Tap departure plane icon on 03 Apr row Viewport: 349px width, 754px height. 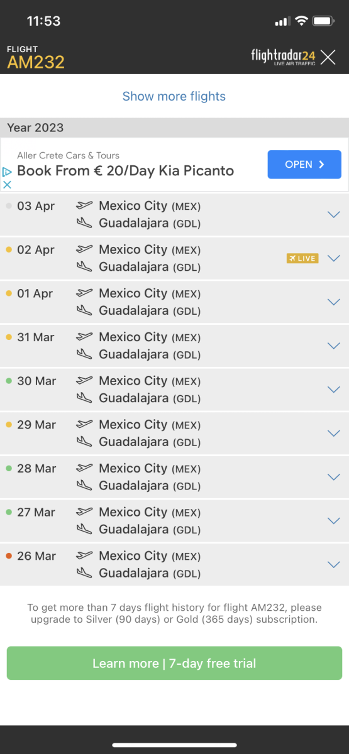[84, 205]
